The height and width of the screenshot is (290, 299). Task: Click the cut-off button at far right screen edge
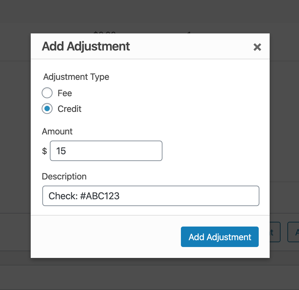294,232
